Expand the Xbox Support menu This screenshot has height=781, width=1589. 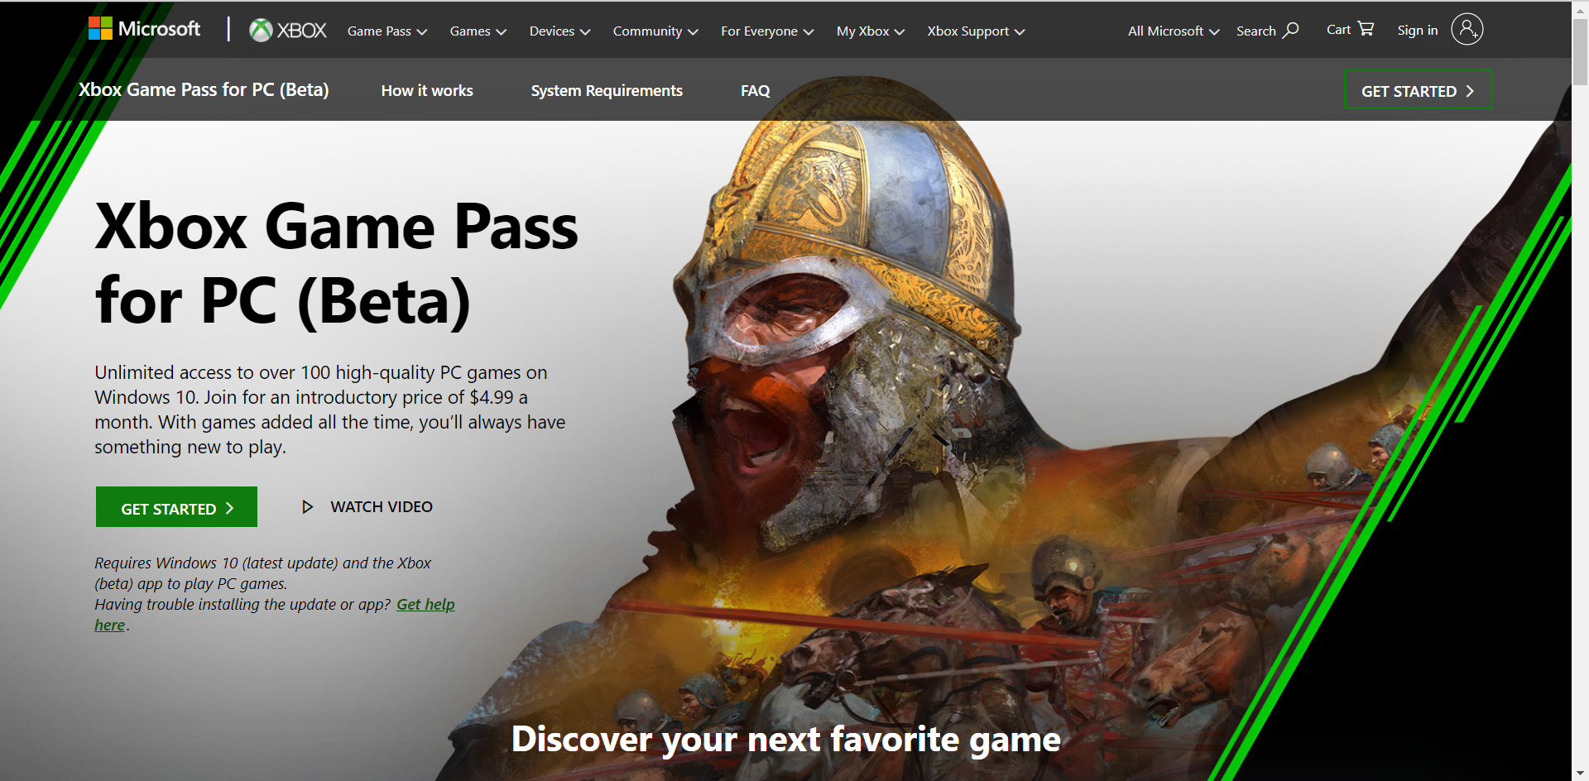click(976, 31)
